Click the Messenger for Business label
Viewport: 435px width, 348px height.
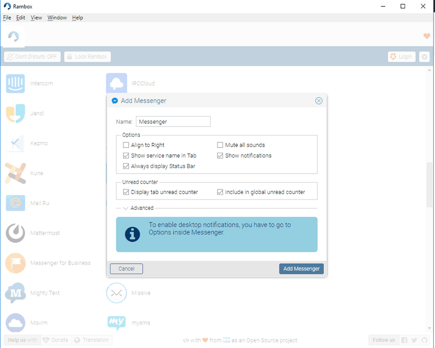[x=60, y=263]
